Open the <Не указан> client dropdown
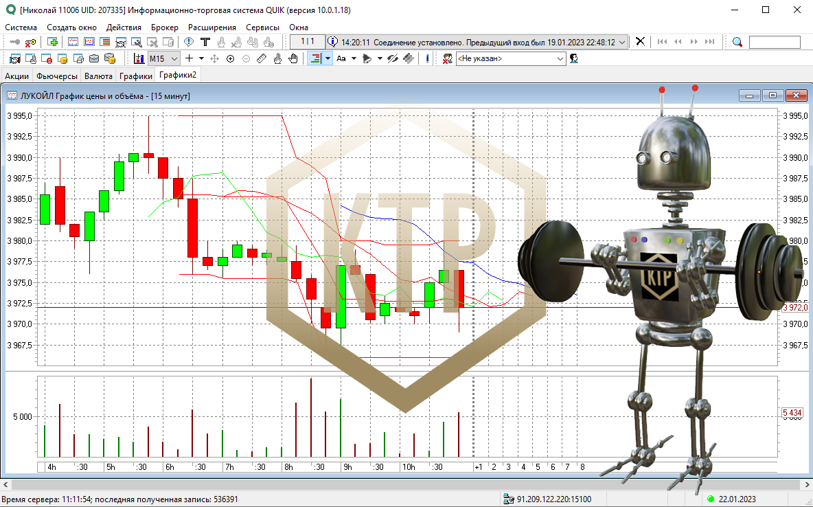 tap(511, 58)
